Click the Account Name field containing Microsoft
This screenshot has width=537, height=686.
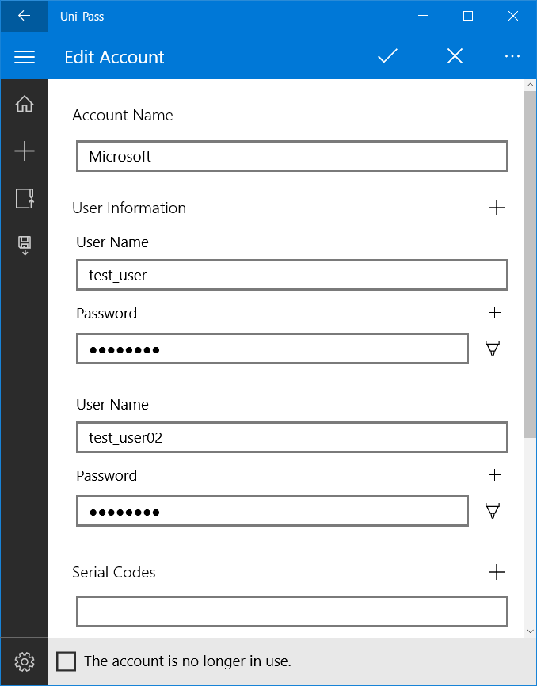pos(291,156)
